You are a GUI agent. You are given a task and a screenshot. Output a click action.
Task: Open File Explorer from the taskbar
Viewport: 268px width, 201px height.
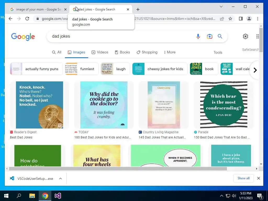tap(32, 196)
